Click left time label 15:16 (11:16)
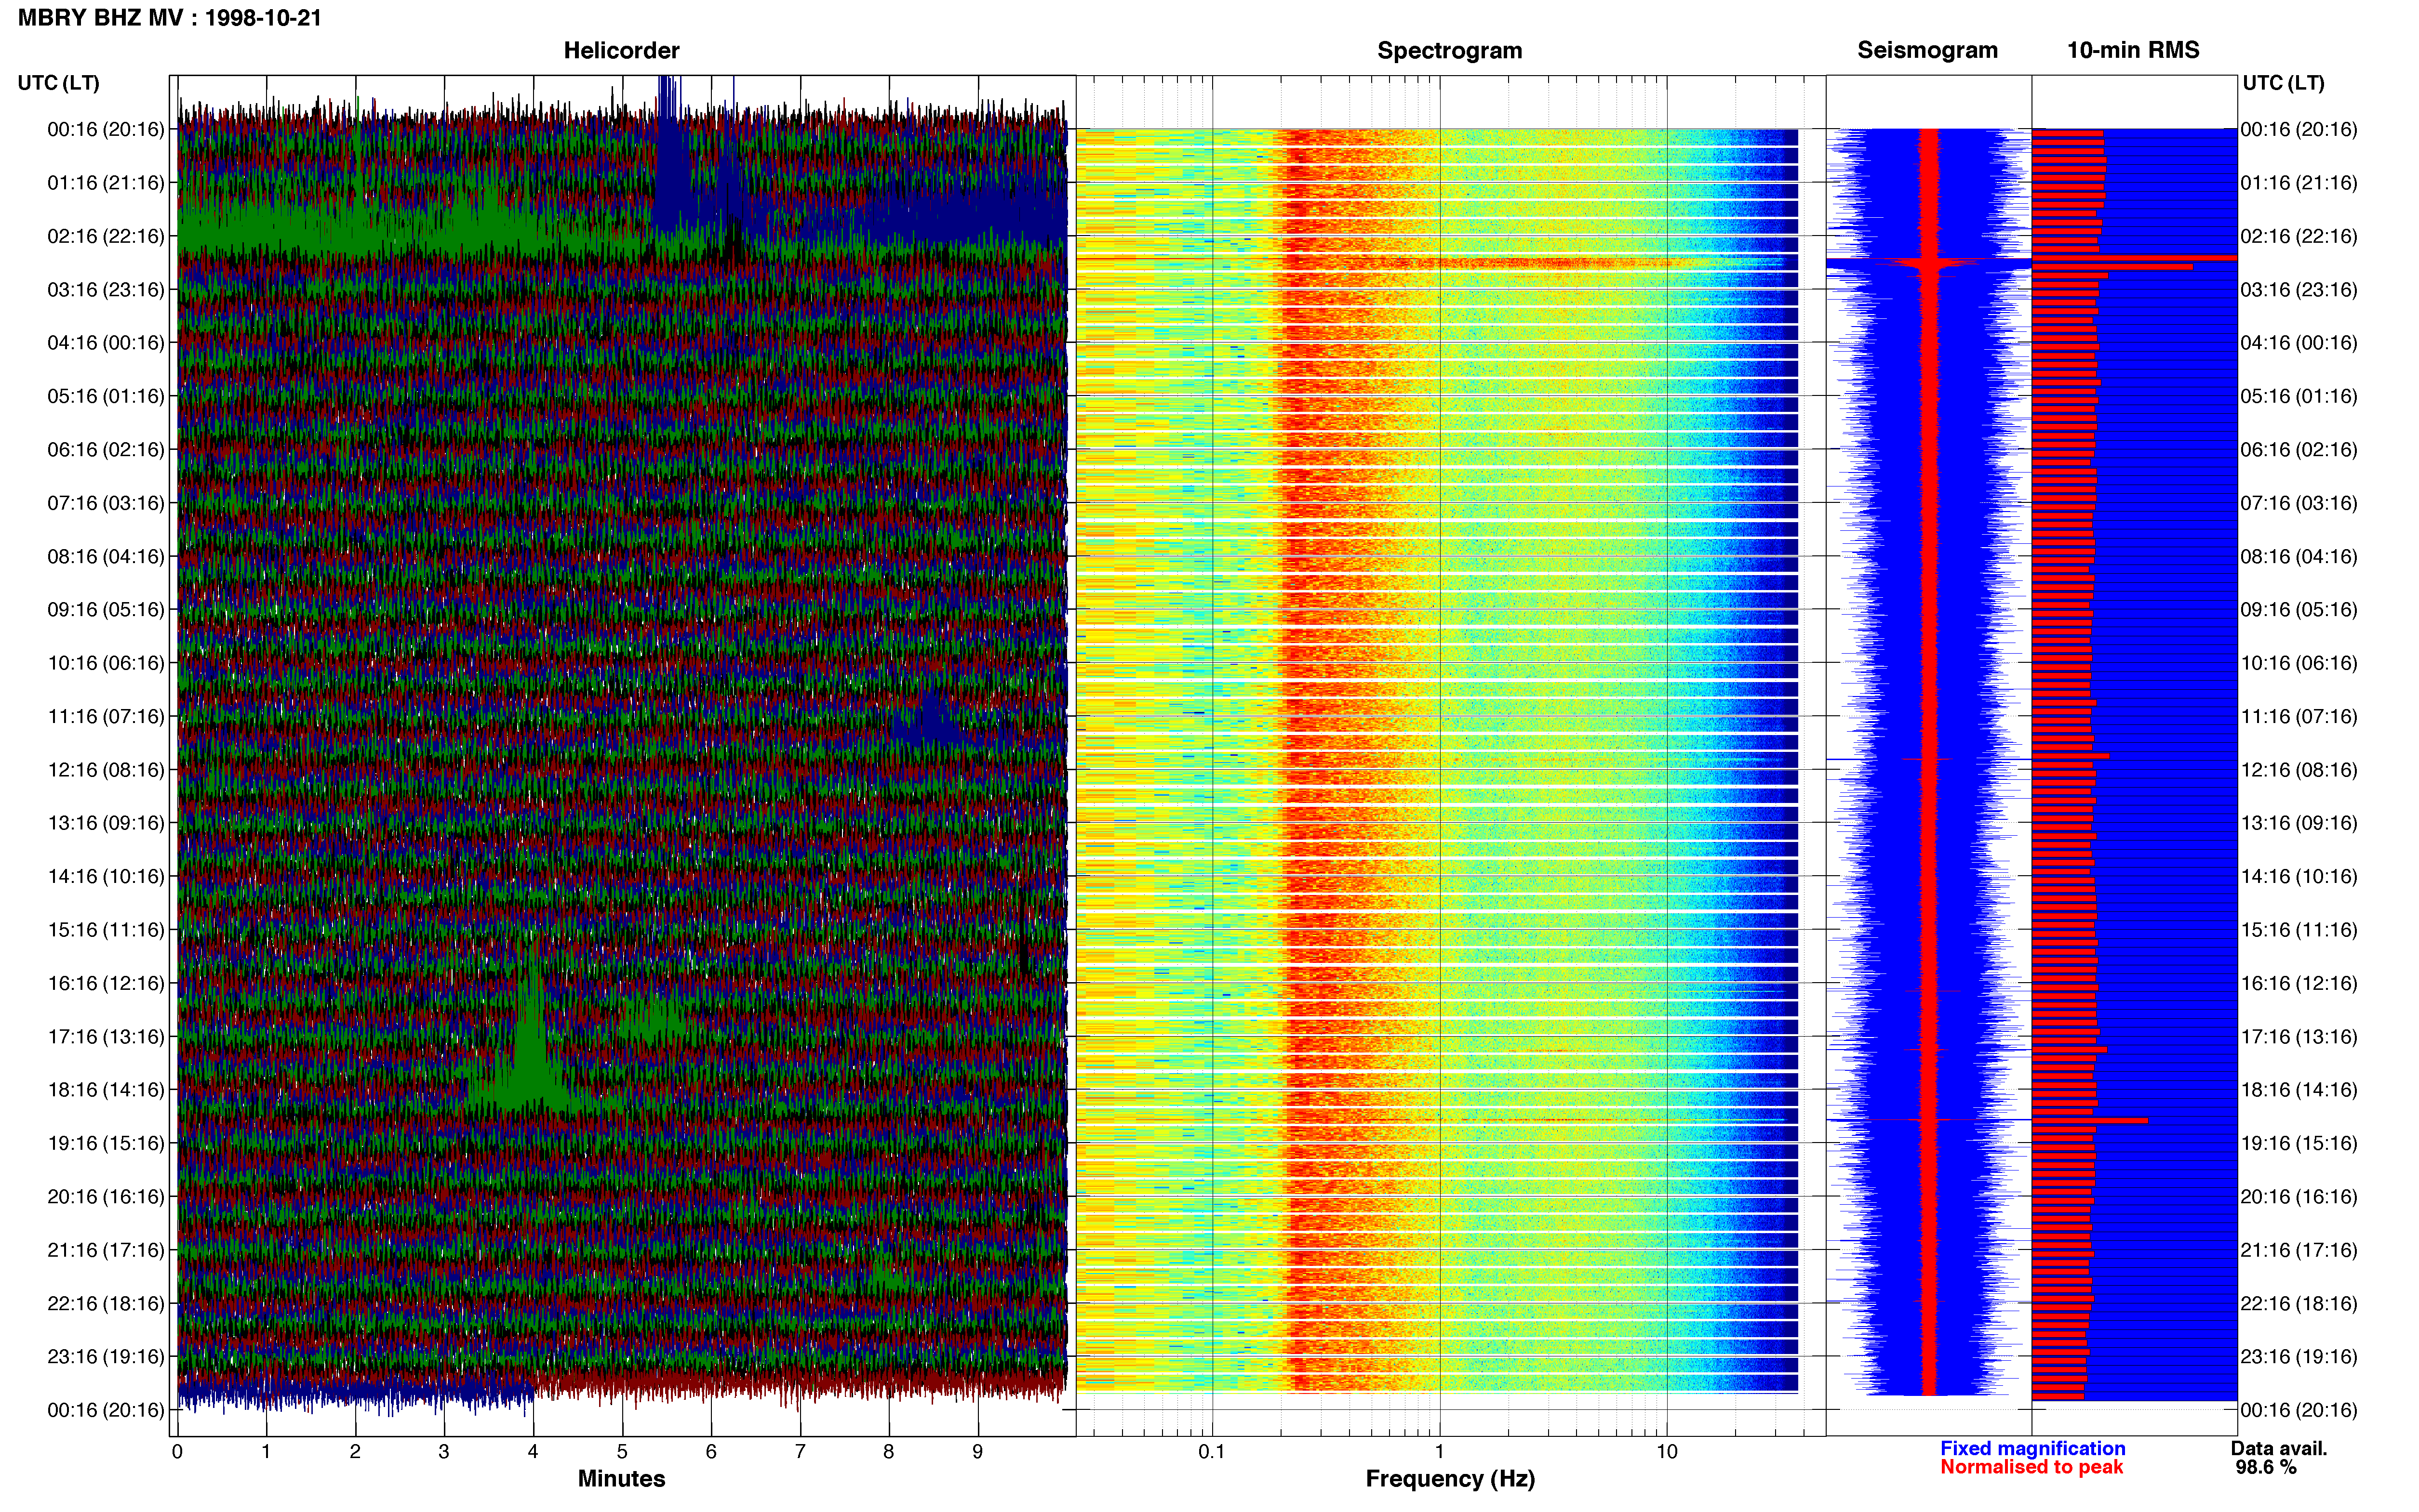2419x1512 pixels. (106, 930)
